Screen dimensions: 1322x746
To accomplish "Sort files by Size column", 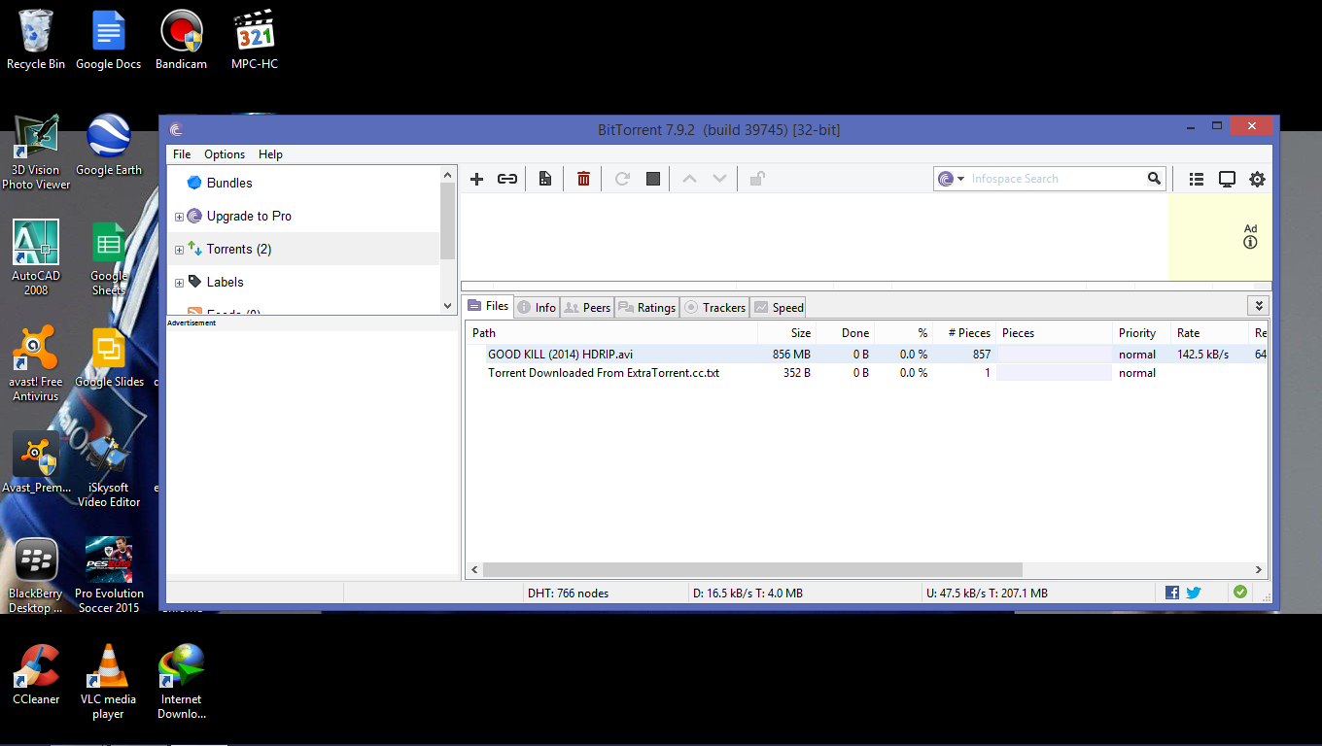I will (786, 333).
